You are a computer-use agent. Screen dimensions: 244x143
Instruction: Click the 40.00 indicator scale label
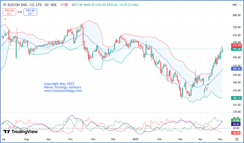click(x=236, y=118)
